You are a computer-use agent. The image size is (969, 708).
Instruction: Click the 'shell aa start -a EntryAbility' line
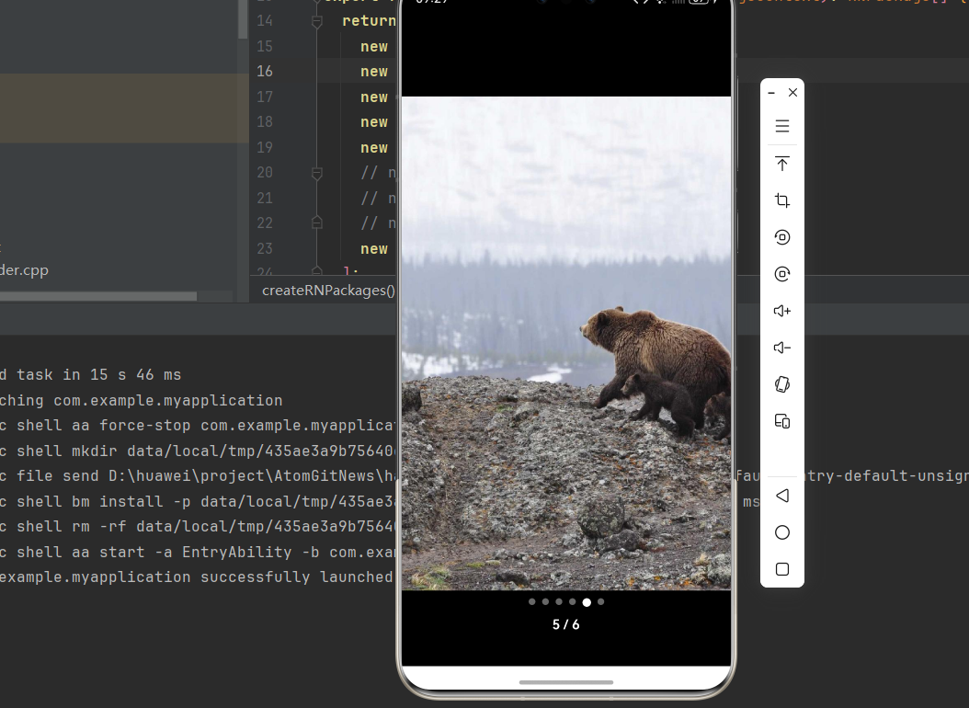(198, 553)
